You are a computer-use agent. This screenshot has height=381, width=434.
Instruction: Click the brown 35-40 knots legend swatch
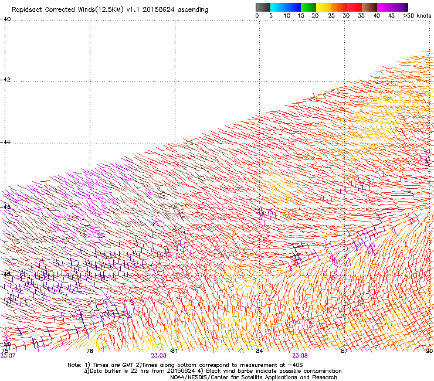tap(369, 7)
